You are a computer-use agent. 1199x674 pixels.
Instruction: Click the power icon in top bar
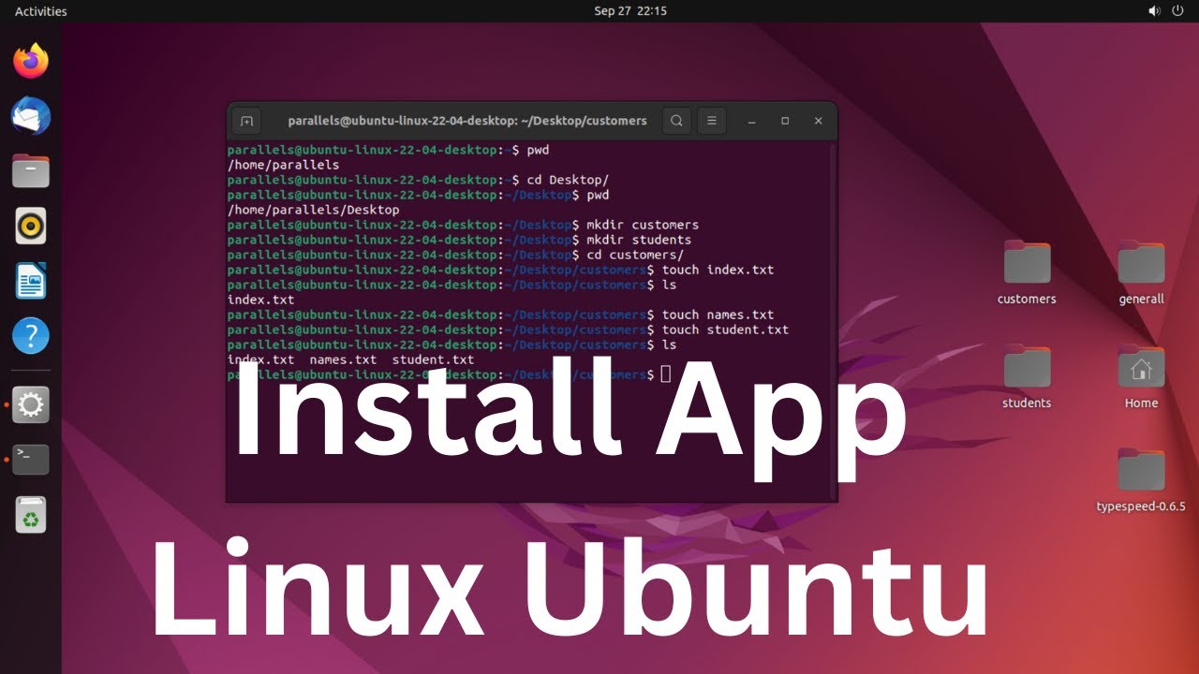[1178, 11]
